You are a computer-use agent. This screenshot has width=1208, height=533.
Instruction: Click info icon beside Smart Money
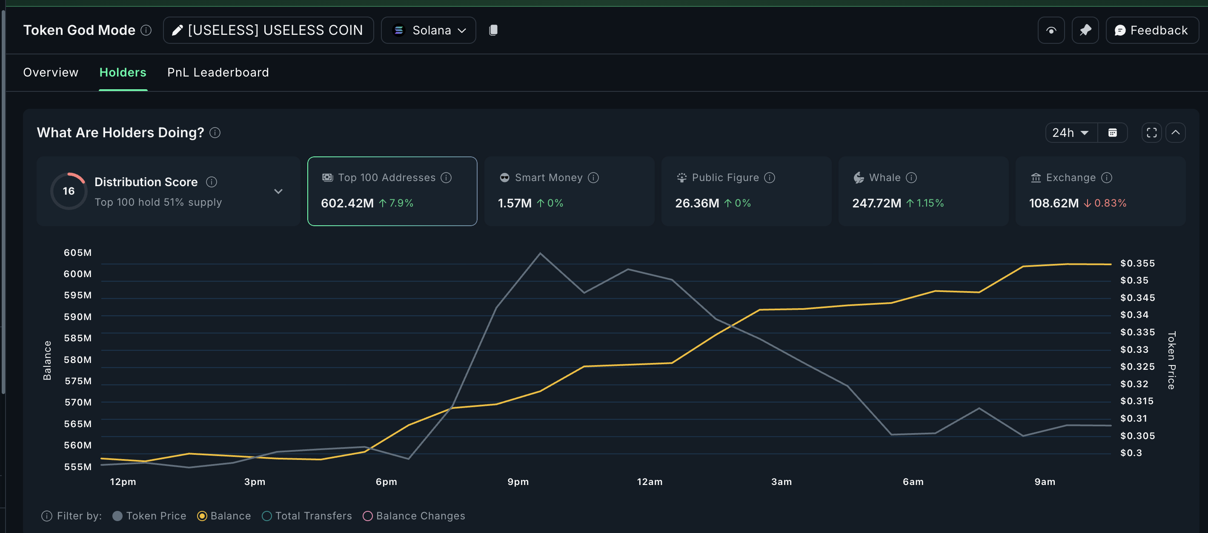coord(593,178)
